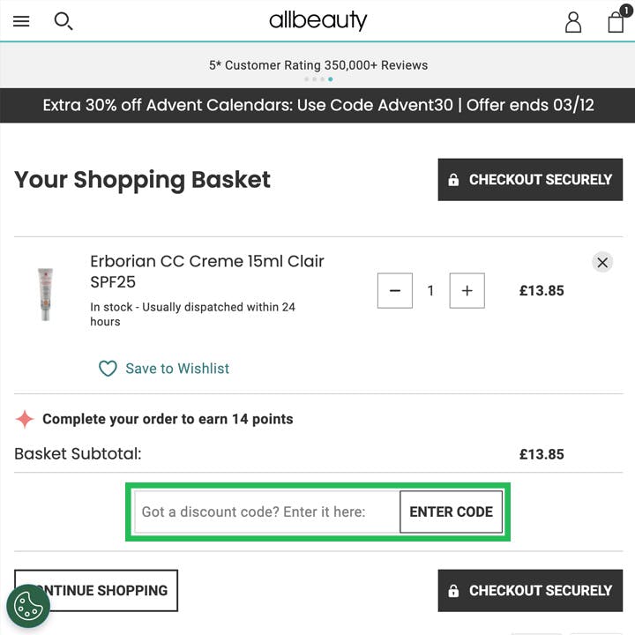Open the hamburger navigation menu

coord(21,21)
